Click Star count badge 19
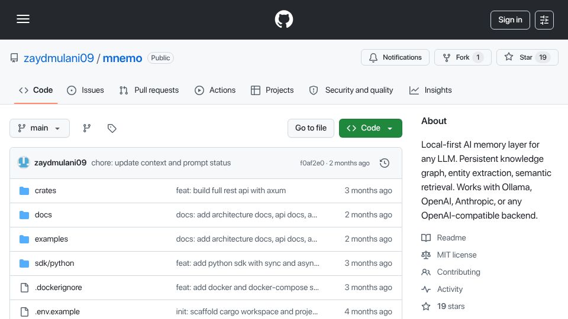 543,57
